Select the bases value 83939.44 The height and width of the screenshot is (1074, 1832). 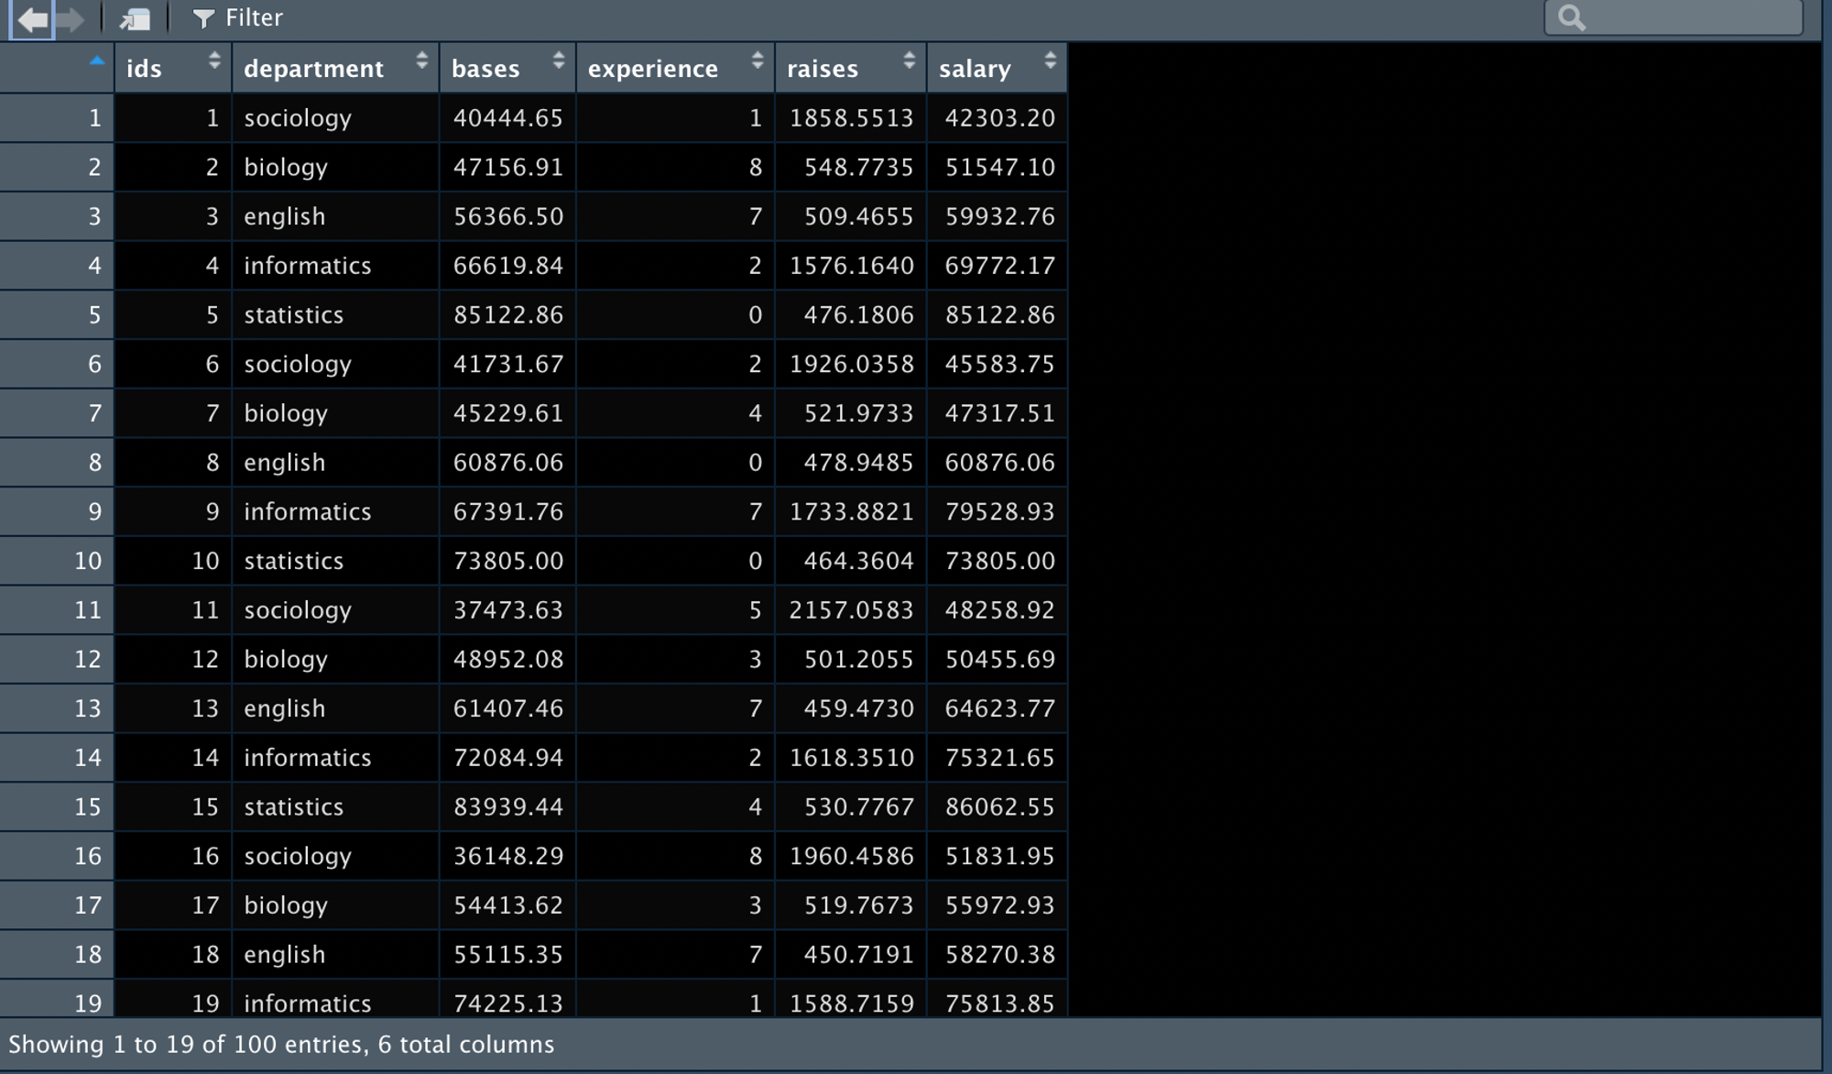pos(508,807)
